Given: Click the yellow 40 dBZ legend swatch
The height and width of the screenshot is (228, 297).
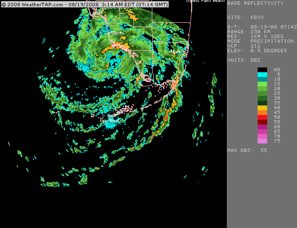Looking at the screenshot, I should [262, 108].
